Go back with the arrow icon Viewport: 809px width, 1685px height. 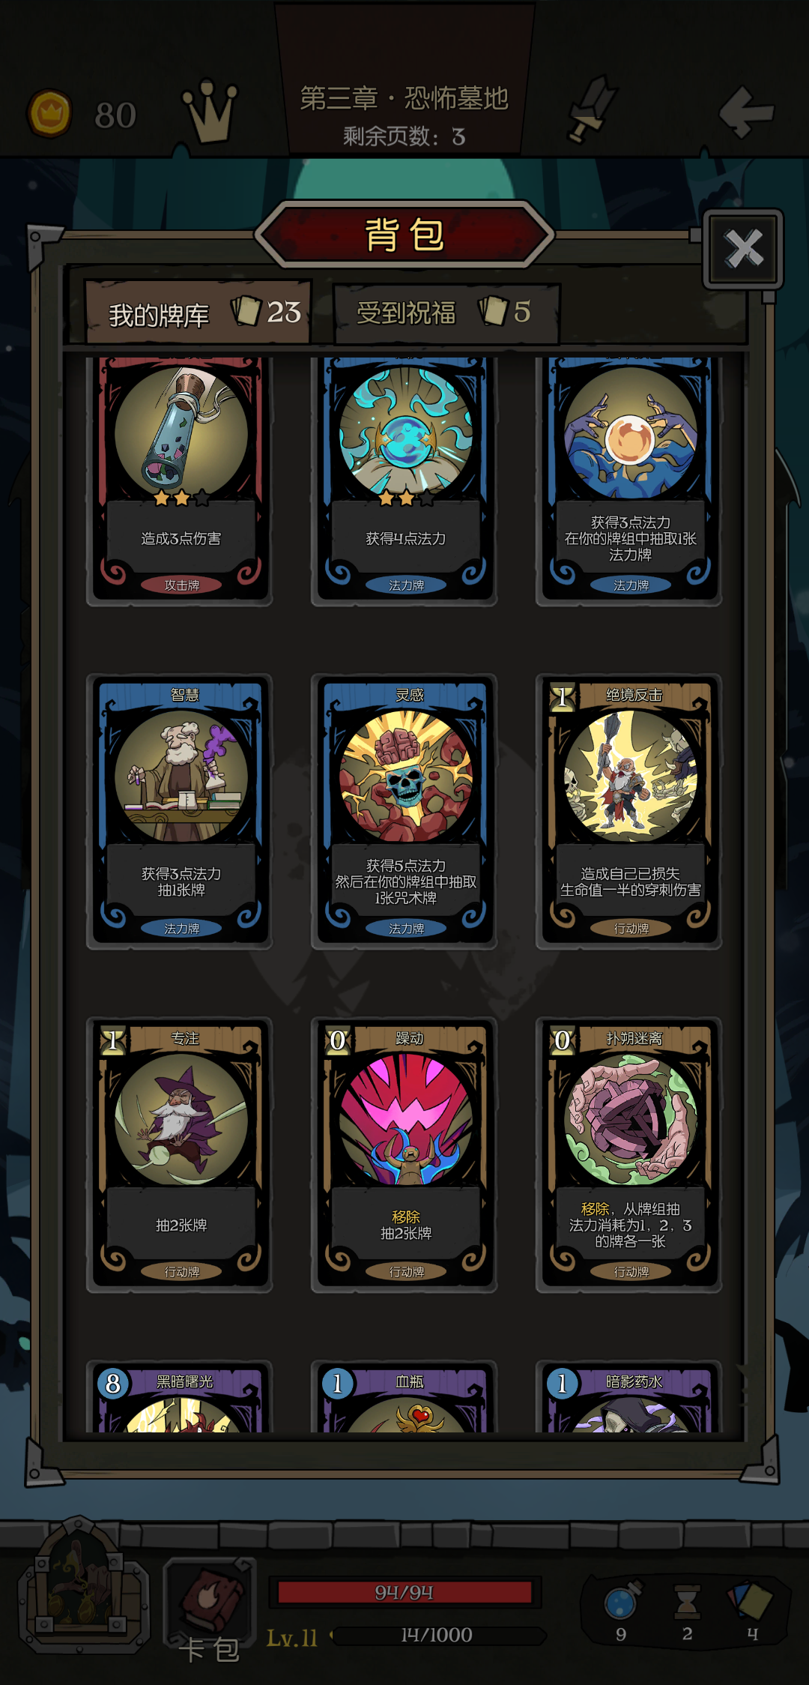pos(746,112)
